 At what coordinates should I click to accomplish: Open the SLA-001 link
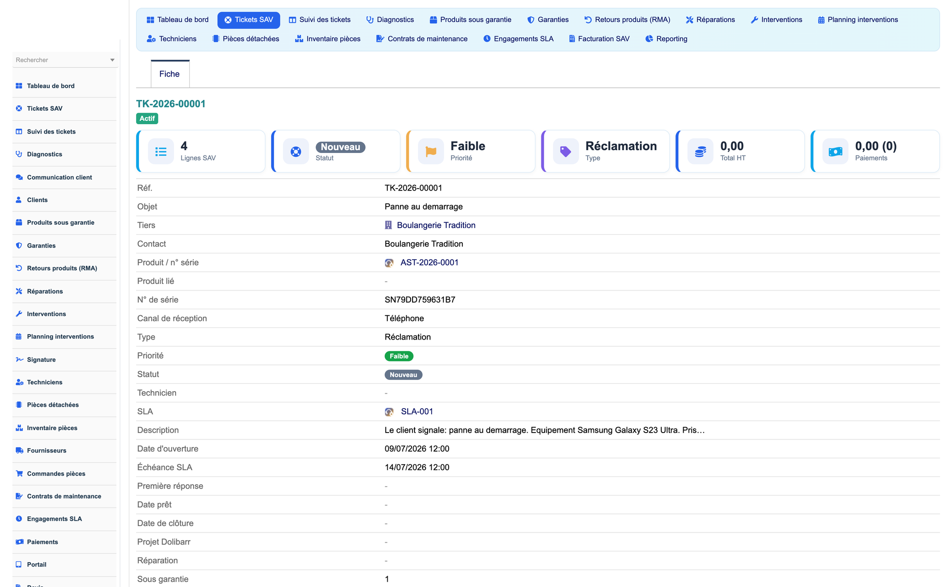(417, 412)
